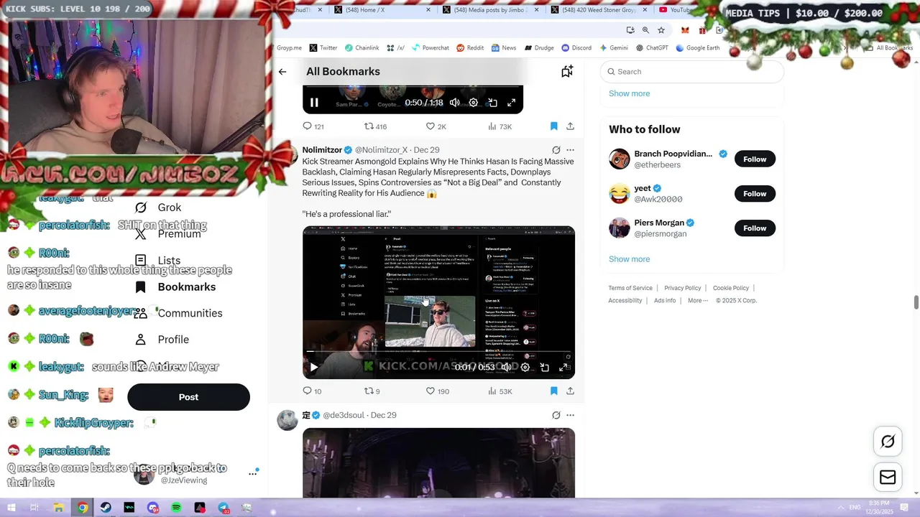The width and height of the screenshot is (920, 517).
Task: Open more options on de3dsoul post
Action: pos(570,415)
